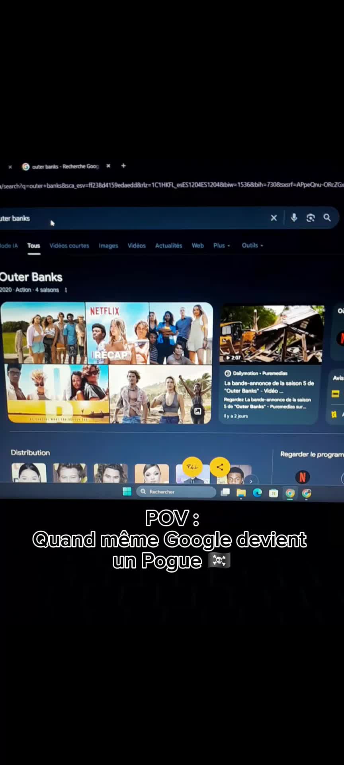Open the bottom-right running trio image

(160, 394)
